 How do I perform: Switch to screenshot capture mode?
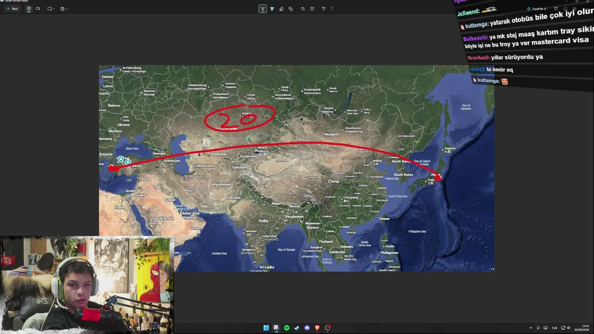(29, 9)
